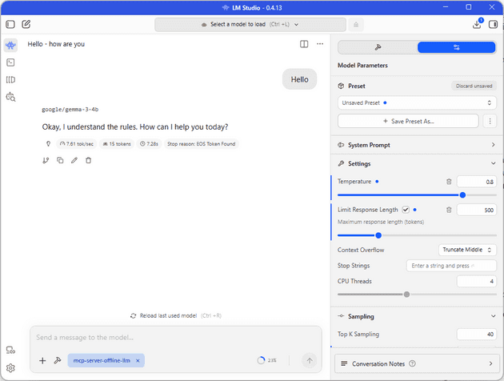Toggle the right sidebar panel icon
The height and width of the screenshot is (381, 504).
coord(493,24)
